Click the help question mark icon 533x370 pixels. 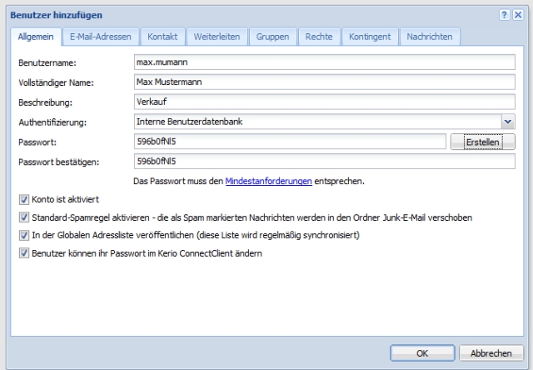pos(505,17)
